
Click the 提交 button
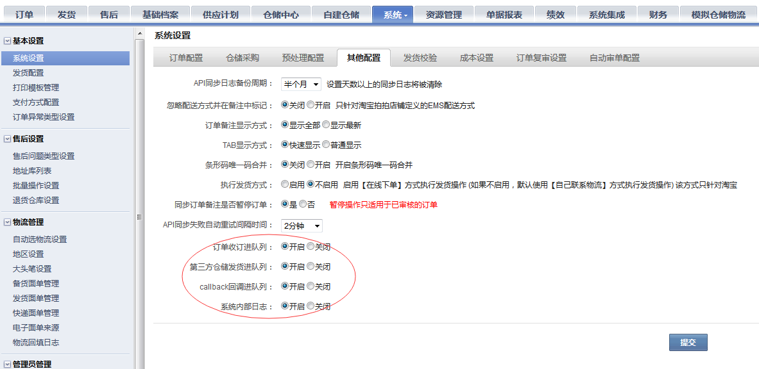(688, 342)
